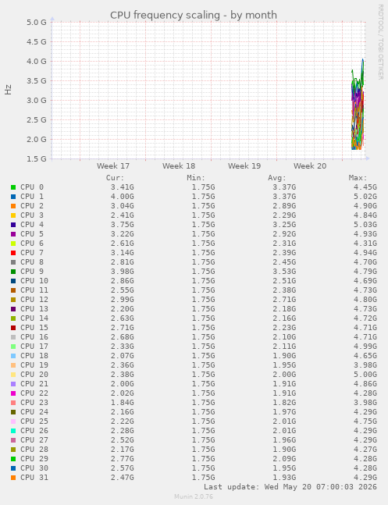This screenshot has width=388, height=505.
Task: Select the CPU 8 legend label
Action: coord(32,261)
